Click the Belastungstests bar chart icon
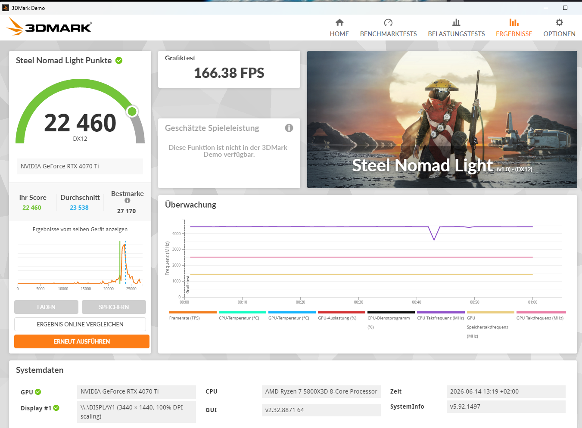Image resolution: width=582 pixels, height=428 pixels. coord(456,22)
